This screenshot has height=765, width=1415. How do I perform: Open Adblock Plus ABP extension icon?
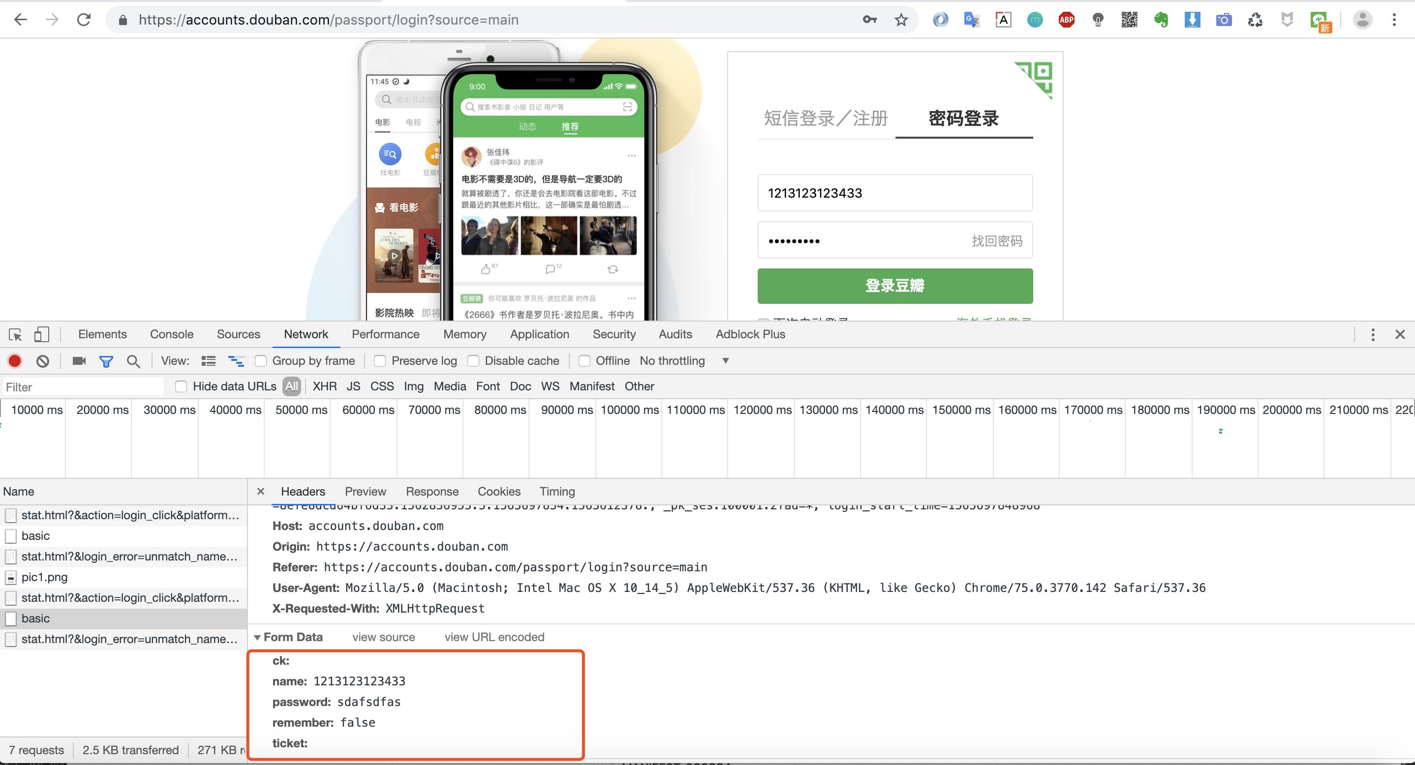click(x=1067, y=20)
